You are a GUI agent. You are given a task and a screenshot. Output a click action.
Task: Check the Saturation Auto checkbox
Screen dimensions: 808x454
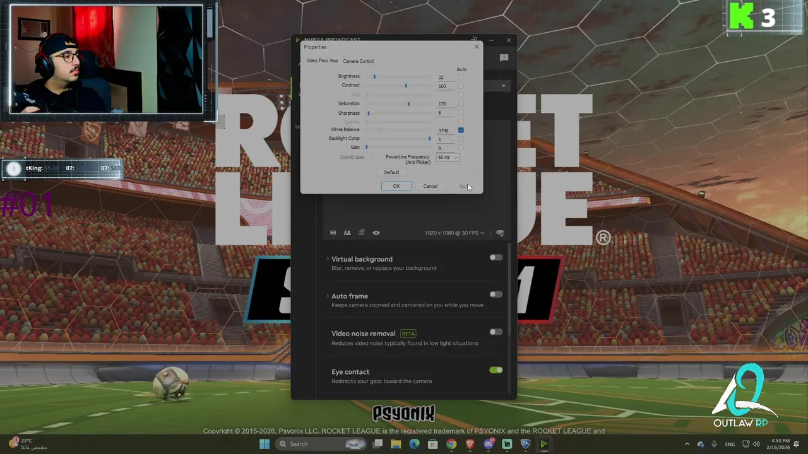[461, 103]
